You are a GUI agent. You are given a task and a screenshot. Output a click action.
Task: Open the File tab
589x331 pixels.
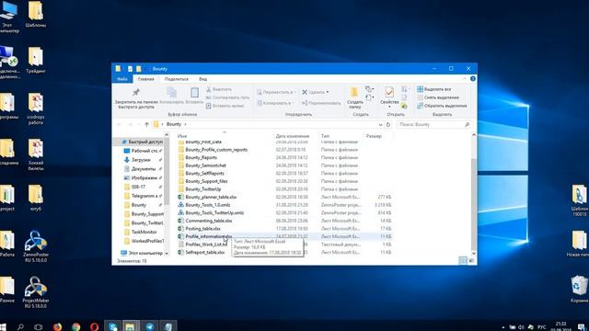point(122,79)
